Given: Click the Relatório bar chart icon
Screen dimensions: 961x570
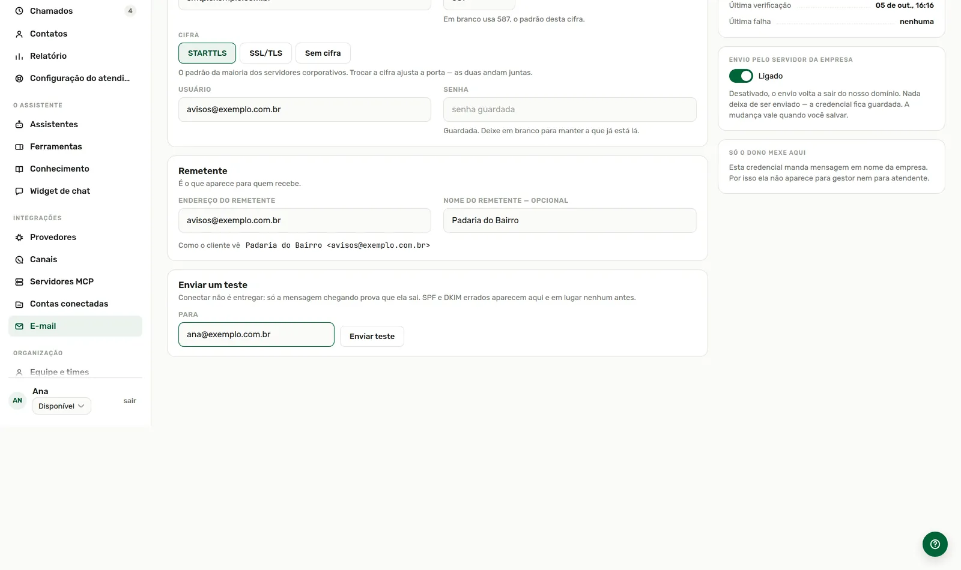Looking at the screenshot, I should tap(19, 56).
